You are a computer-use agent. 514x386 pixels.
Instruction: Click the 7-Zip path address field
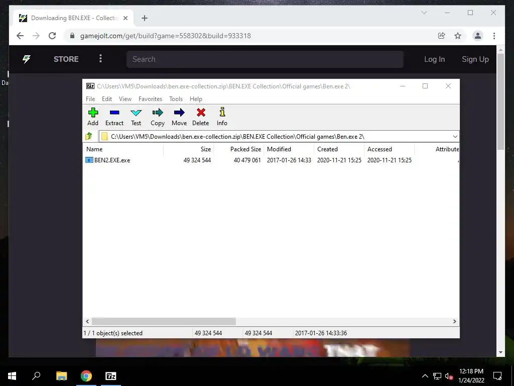[x=279, y=137]
